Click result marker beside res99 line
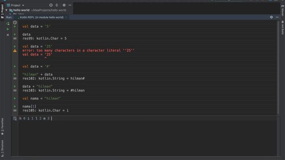This screenshot has height=160, width=285. (x=15, y=39)
